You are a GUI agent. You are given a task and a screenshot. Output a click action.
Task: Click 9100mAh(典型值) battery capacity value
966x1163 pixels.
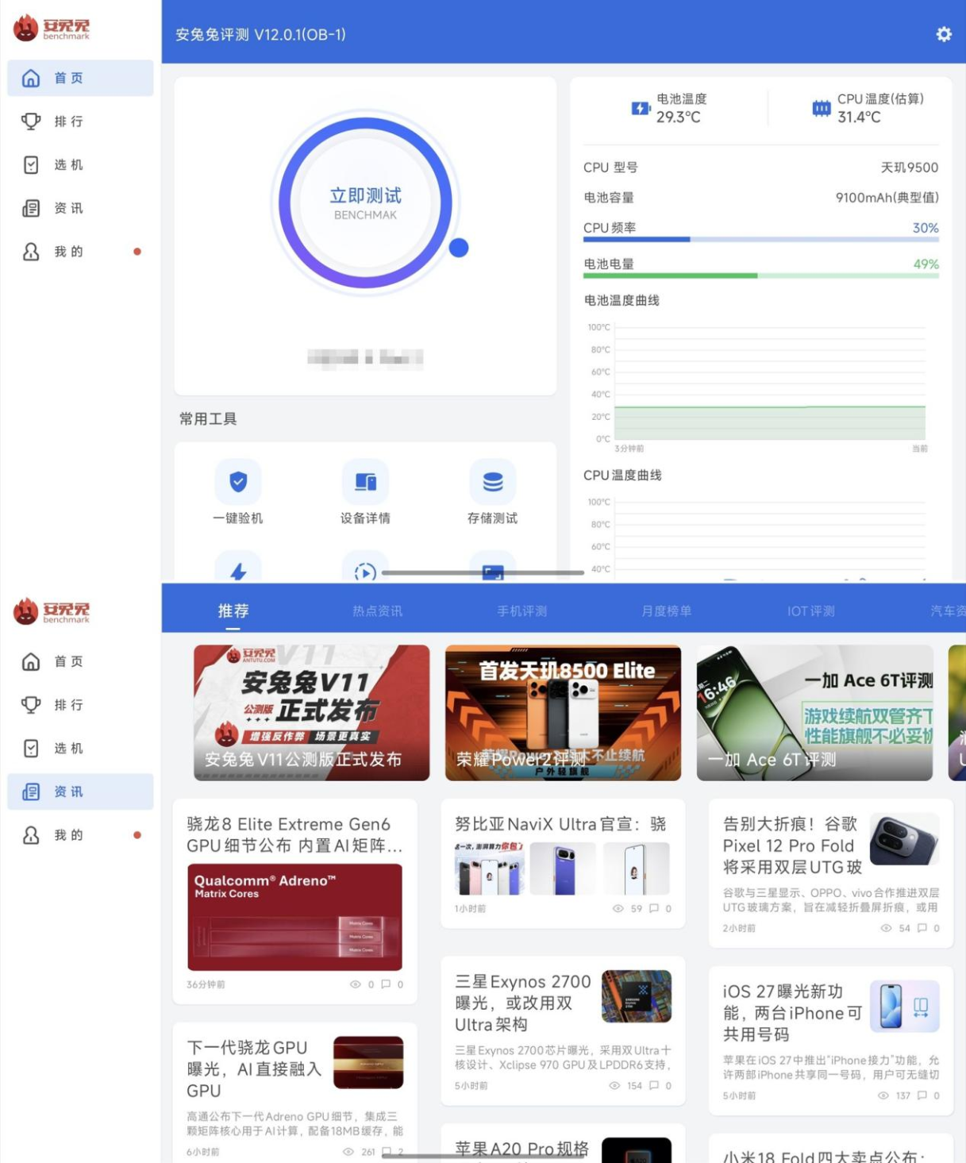tap(887, 198)
